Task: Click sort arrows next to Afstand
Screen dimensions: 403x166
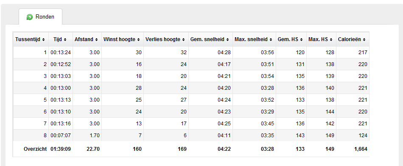Action: click(x=96, y=39)
